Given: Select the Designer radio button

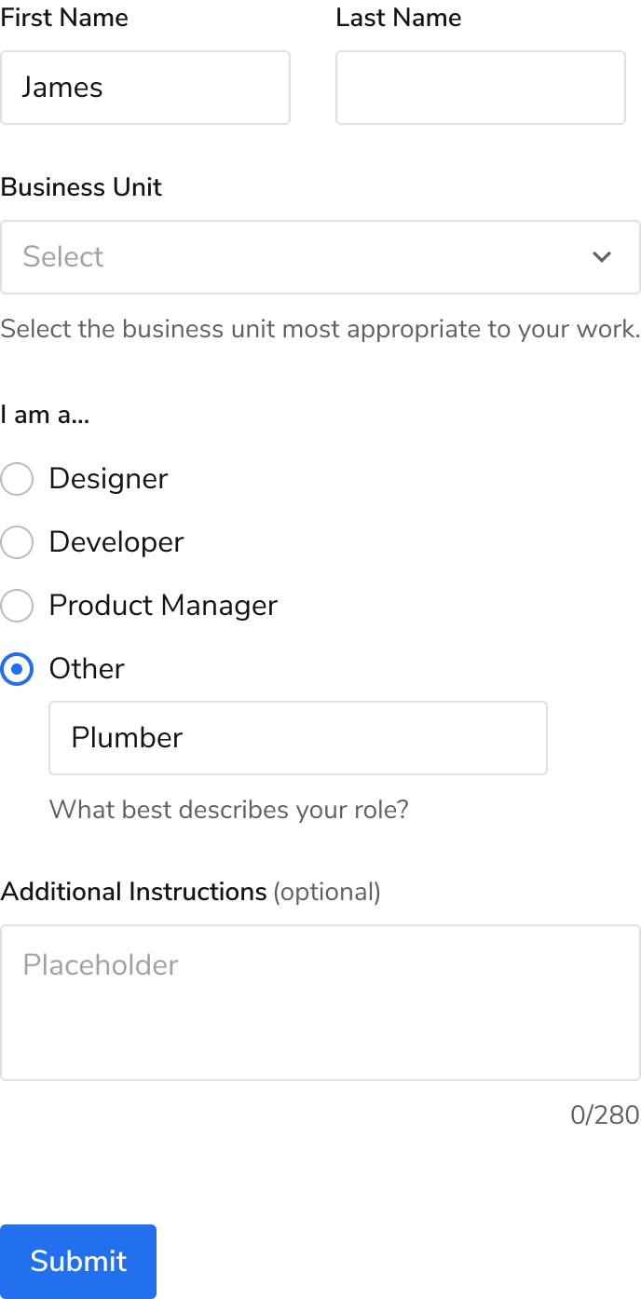Looking at the screenshot, I should click(17, 479).
